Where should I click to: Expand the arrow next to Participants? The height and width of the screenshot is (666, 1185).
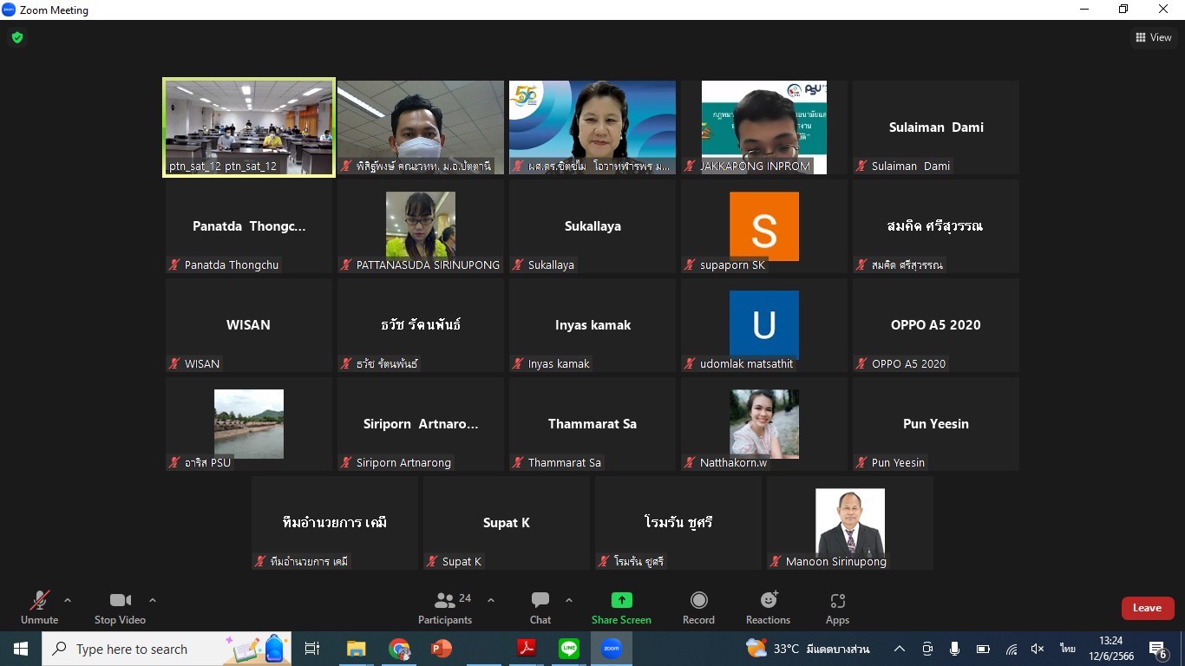tap(491, 600)
